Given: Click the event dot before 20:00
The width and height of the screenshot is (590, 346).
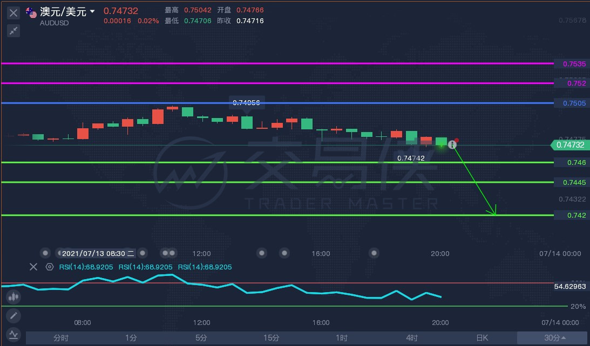Looking at the screenshot, I should pyautogui.click(x=374, y=253).
